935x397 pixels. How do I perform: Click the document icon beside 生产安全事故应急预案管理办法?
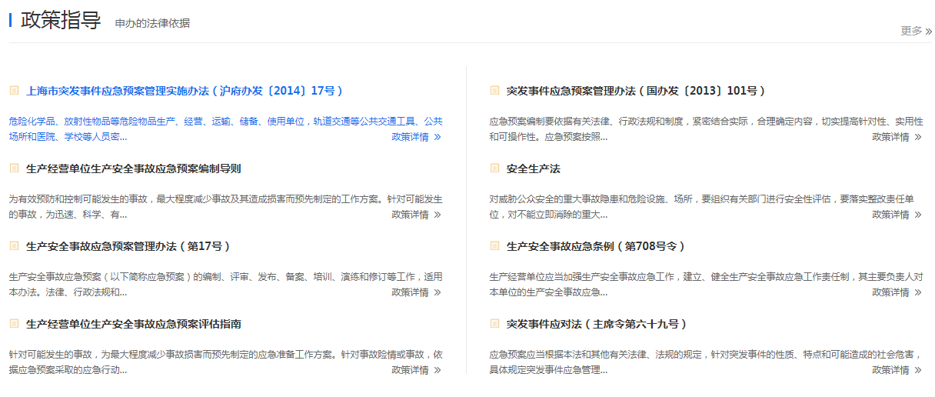pos(14,245)
